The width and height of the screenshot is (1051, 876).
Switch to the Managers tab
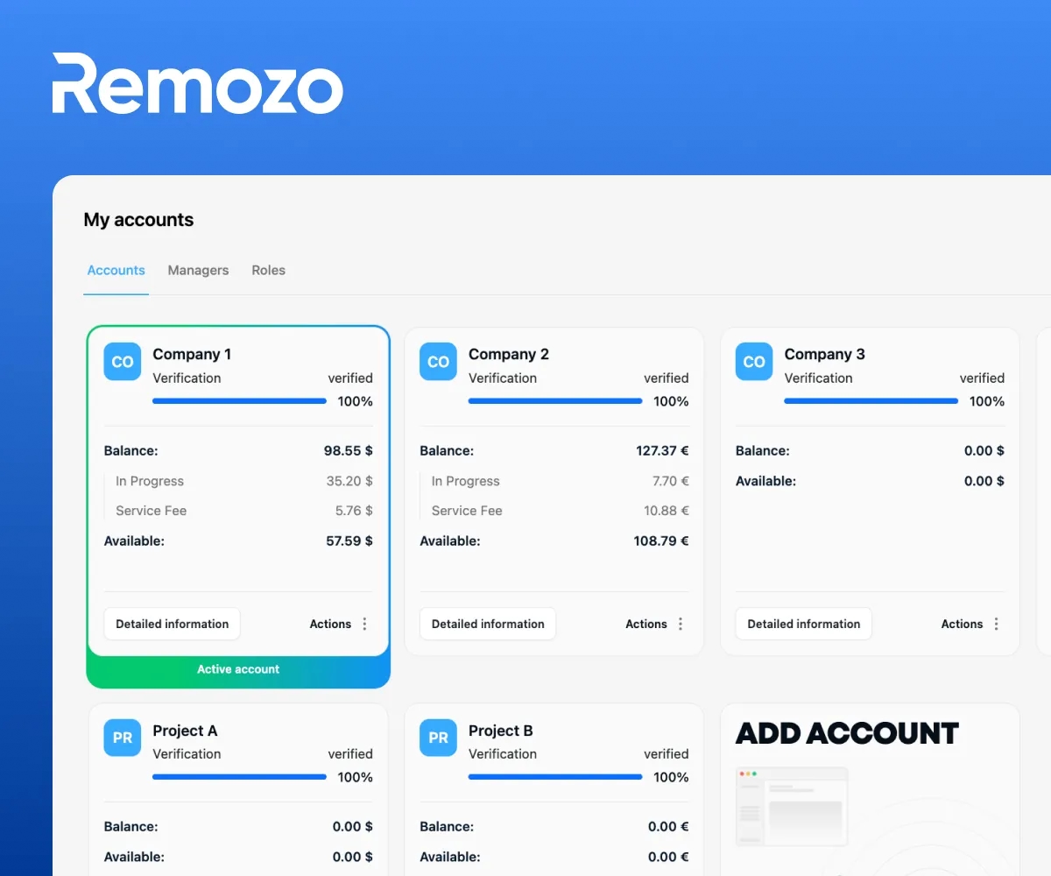[198, 271]
